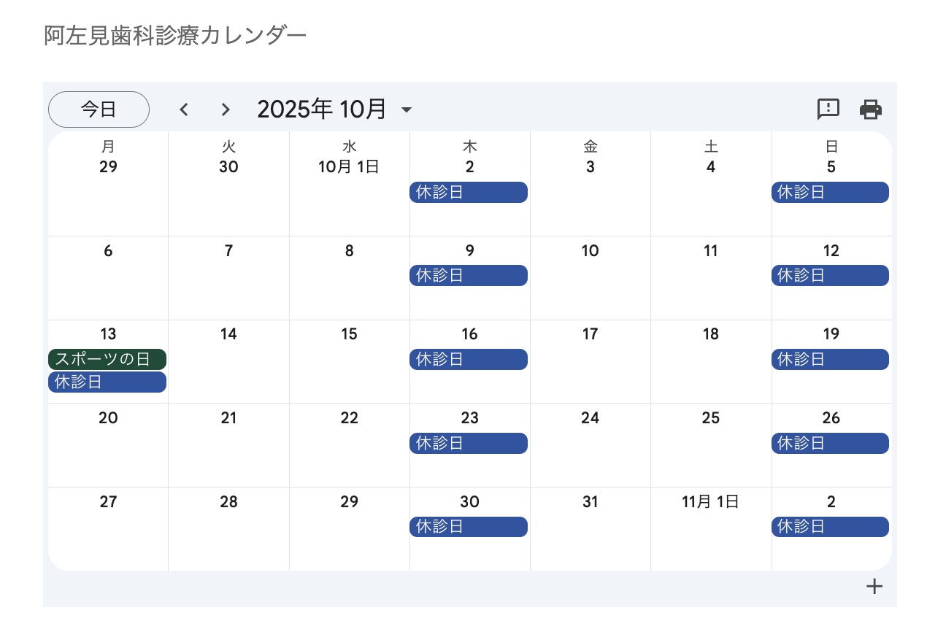This screenshot has width=927, height=632.
Task: Open the print calendar icon
Action: click(871, 109)
